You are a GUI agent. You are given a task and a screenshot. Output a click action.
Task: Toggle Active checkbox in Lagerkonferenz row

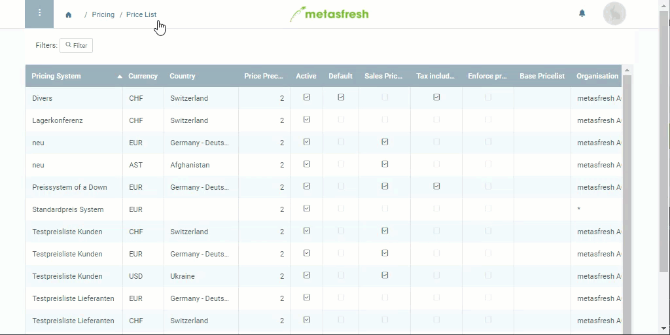(306, 120)
